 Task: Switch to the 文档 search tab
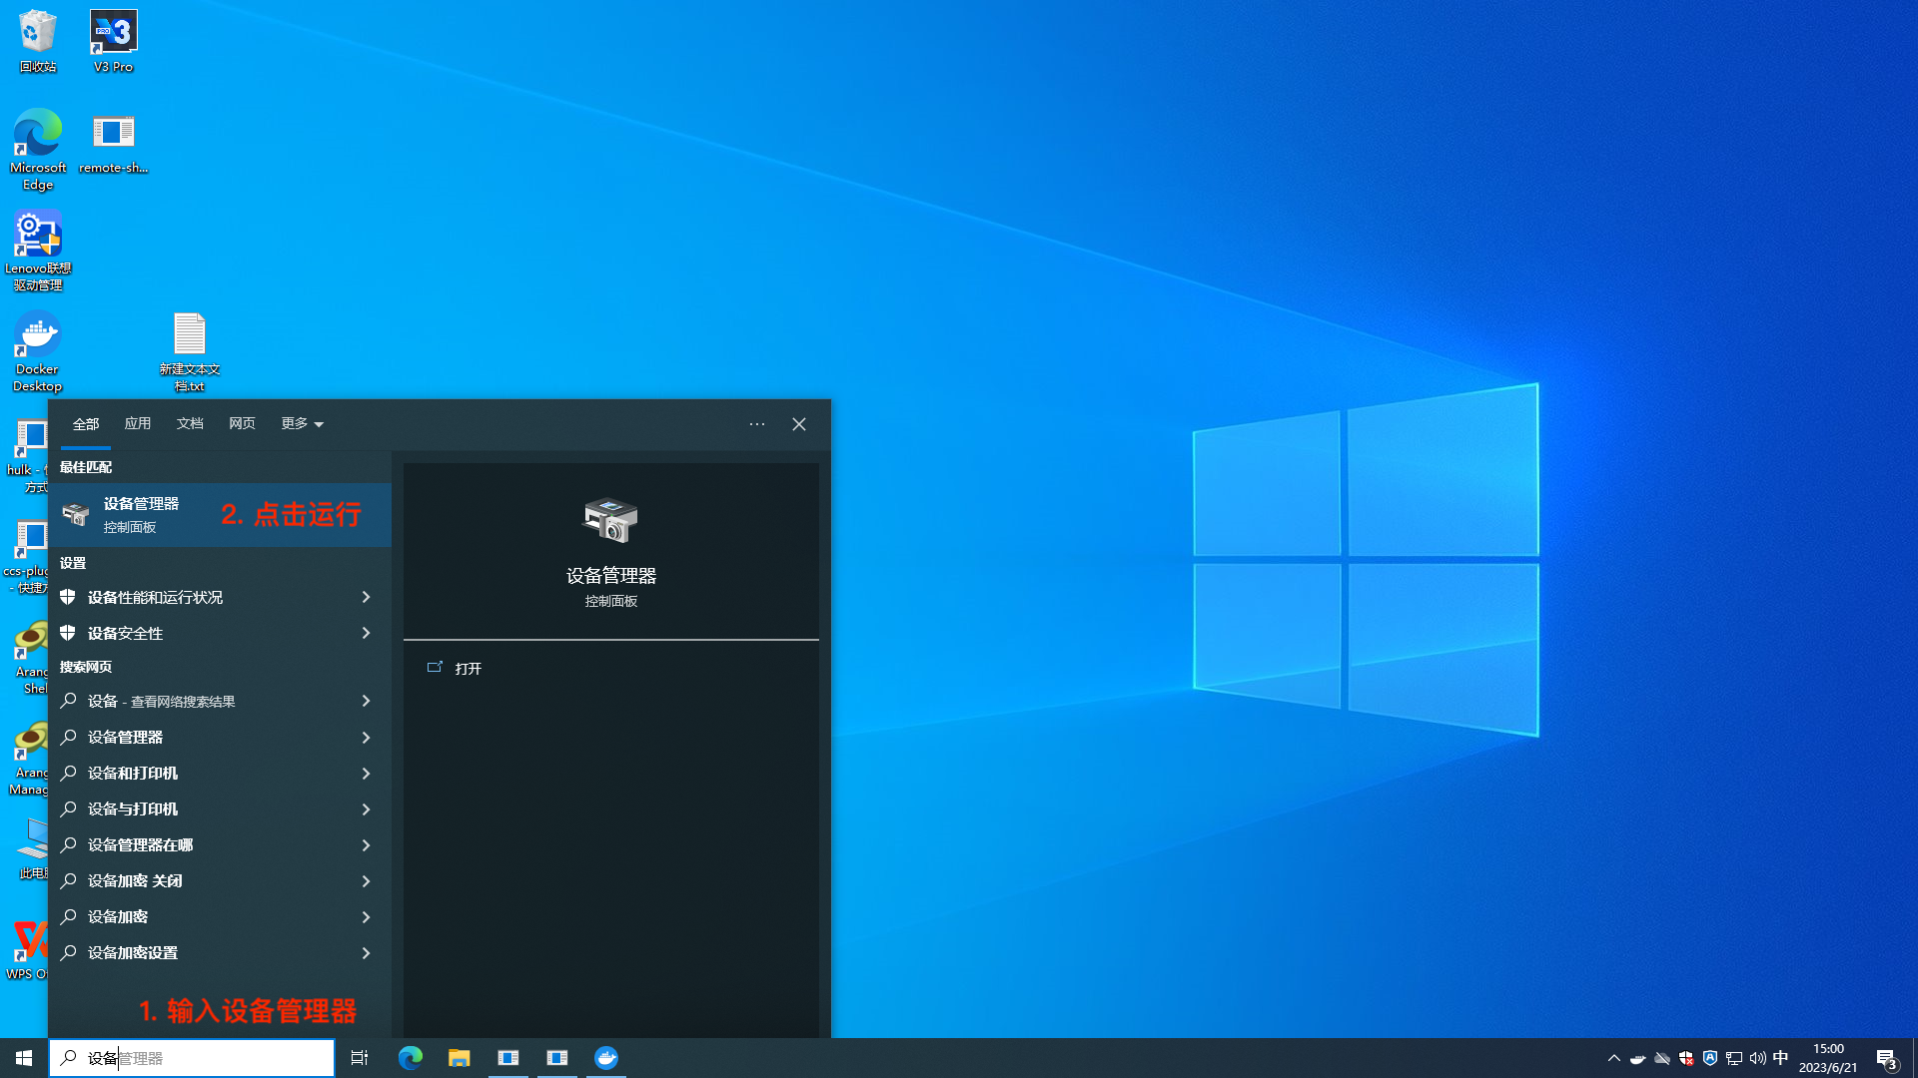190,424
